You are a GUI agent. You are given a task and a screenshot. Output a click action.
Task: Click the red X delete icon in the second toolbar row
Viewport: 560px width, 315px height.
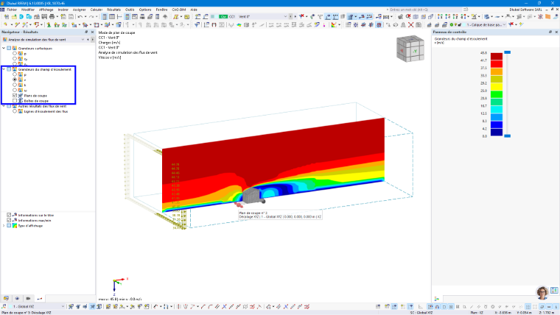410,25
